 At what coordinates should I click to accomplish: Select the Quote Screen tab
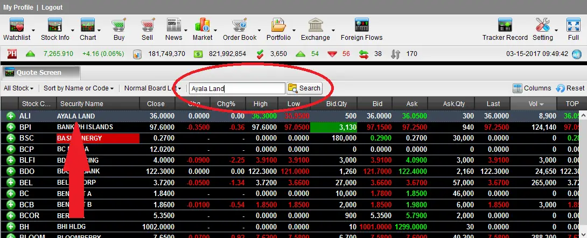pos(40,73)
